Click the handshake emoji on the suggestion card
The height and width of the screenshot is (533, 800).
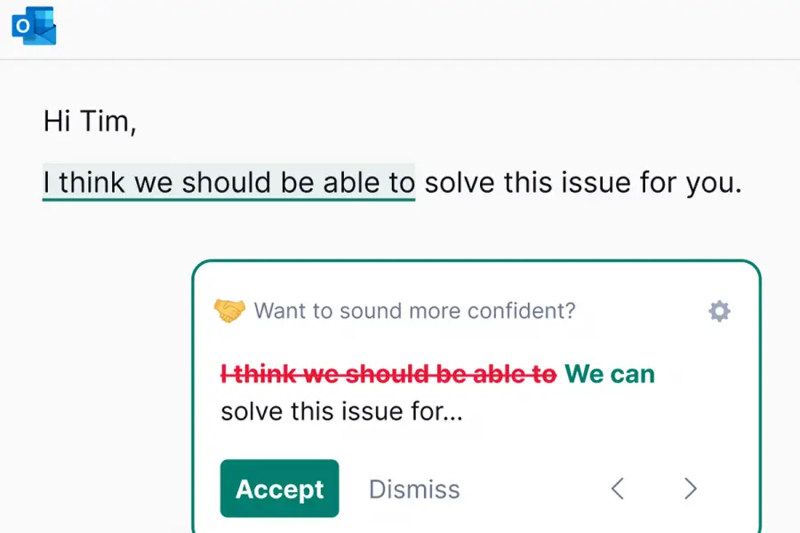[230, 311]
